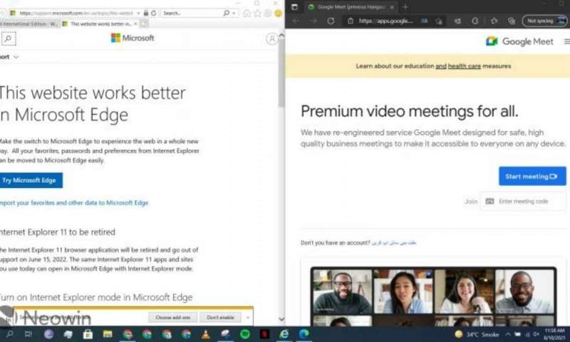Viewport: 570px width, 342px height.
Task: Switch to Microsoft Edge on the taskbar
Action: tap(304, 334)
